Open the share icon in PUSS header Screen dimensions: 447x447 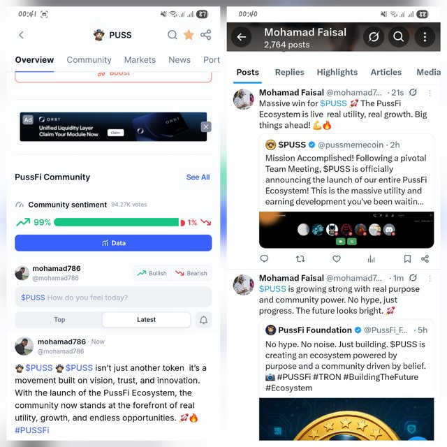pos(206,35)
